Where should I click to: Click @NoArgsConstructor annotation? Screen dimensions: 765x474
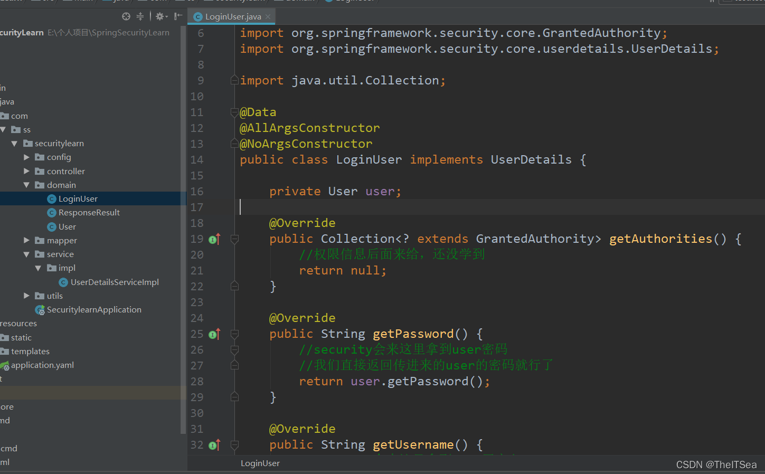coord(306,144)
